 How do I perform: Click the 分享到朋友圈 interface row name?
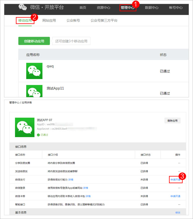tap(23, 163)
